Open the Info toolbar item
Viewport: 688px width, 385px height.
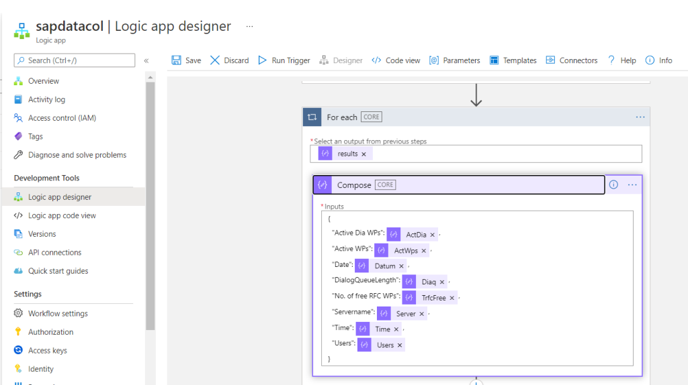658,60
